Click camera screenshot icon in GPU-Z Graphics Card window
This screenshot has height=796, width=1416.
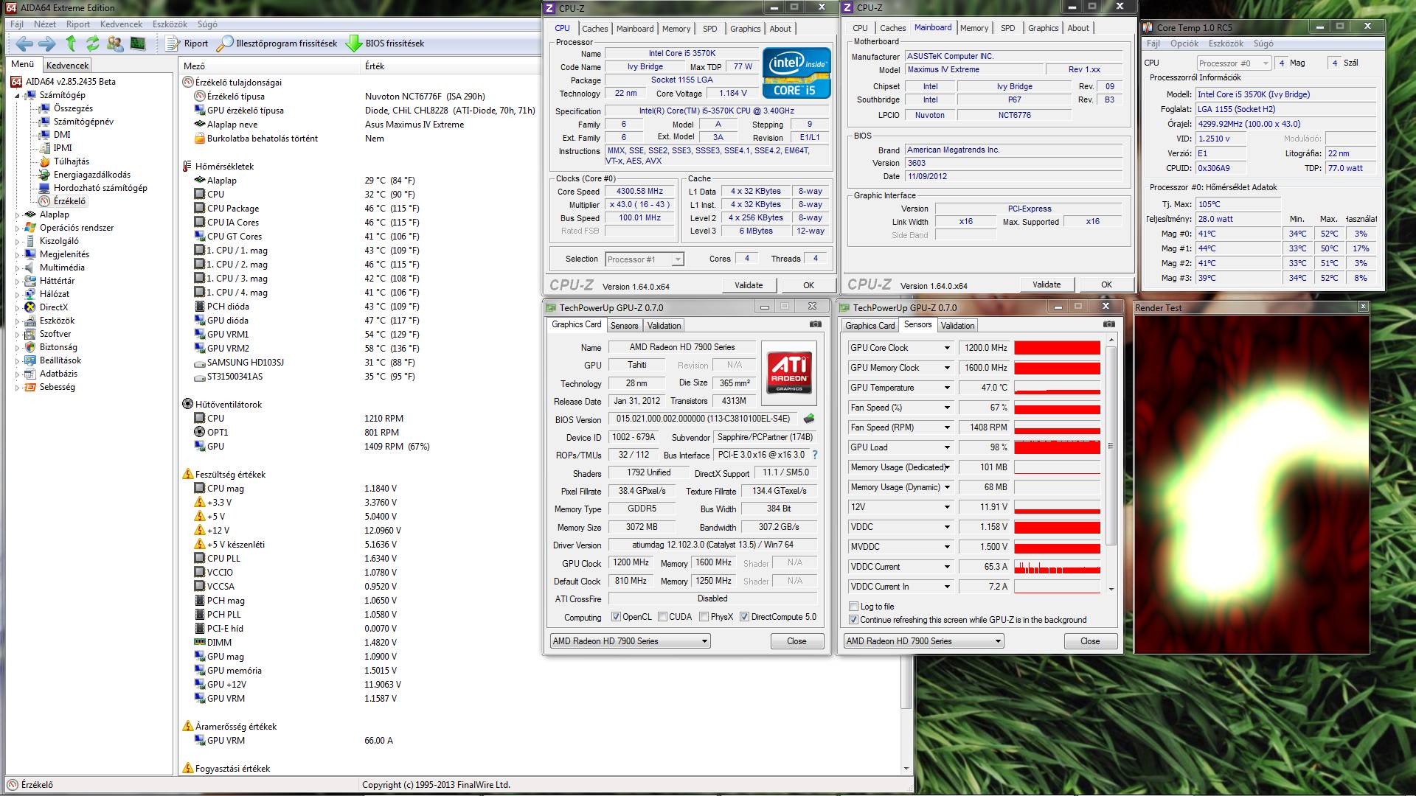815,324
